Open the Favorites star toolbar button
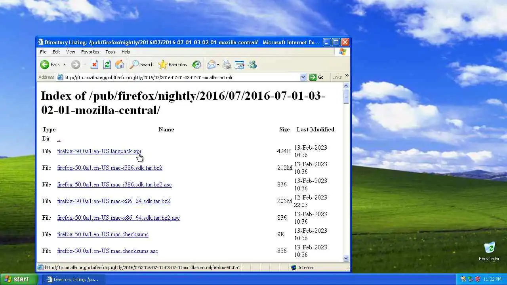 click(172, 65)
